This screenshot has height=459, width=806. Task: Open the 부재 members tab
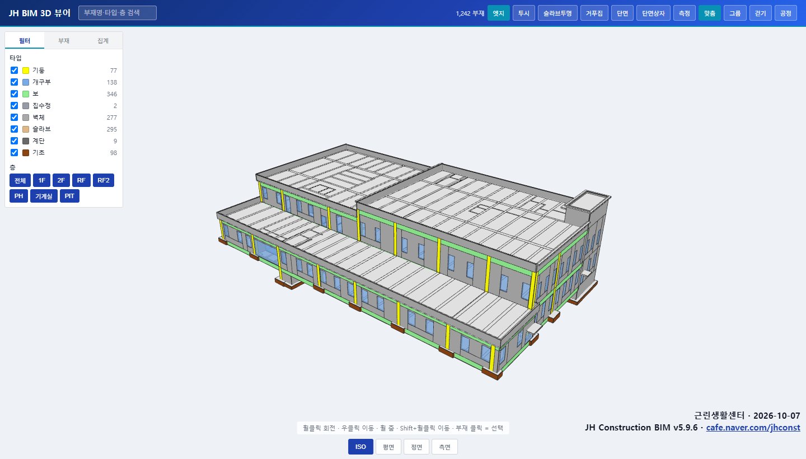pyautogui.click(x=64, y=41)
